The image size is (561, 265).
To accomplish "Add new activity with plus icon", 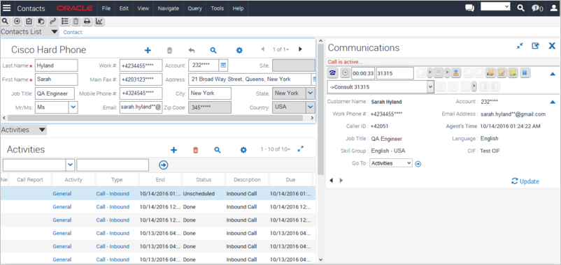I will [174, 150].
